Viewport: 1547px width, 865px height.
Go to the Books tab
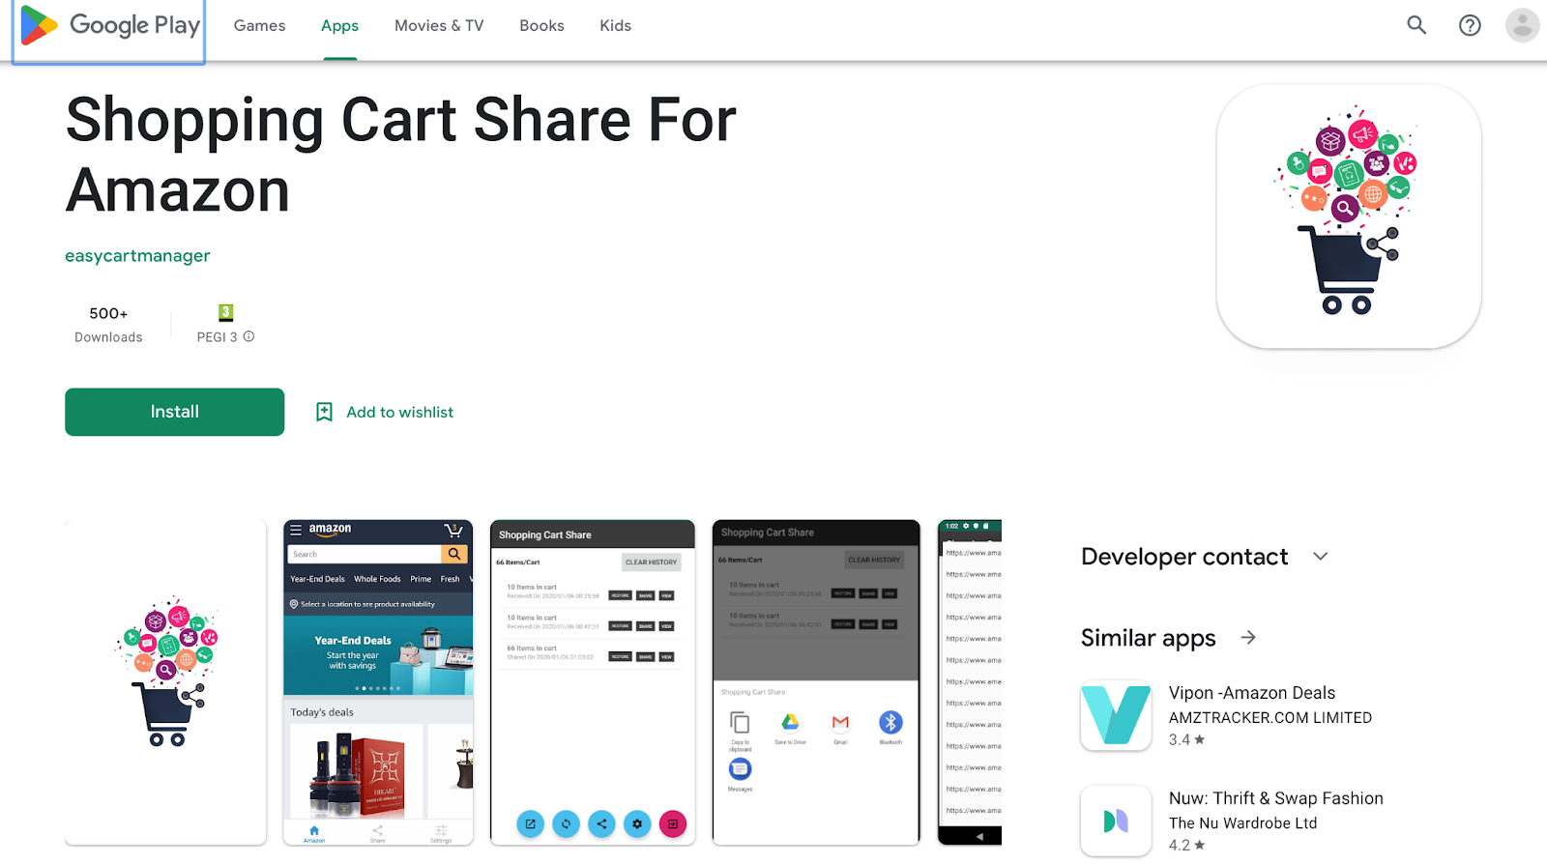coord(541,26)
